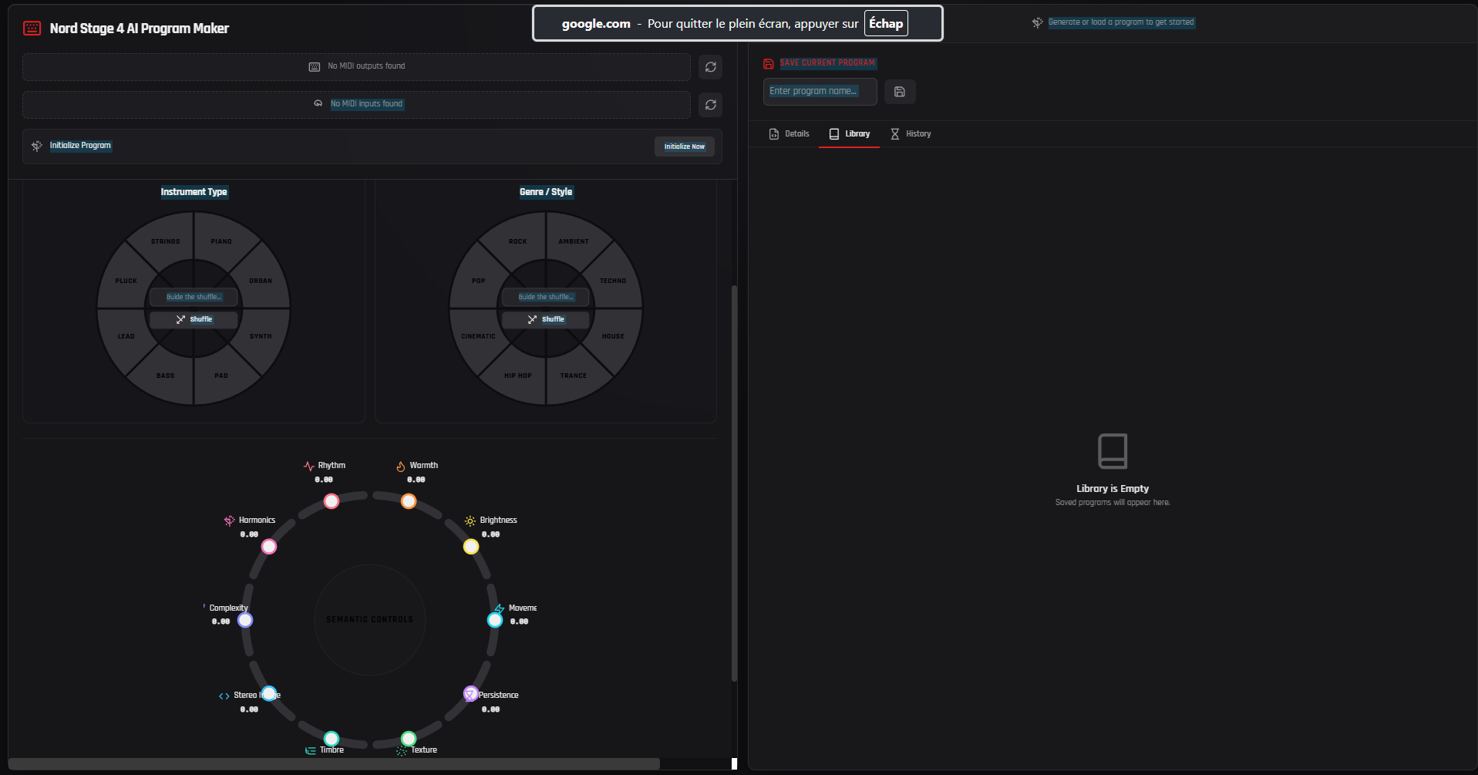Click the MIDI outputs keyboard icon
Viewport: 1478px width, 775px height.
coord(315,66)
